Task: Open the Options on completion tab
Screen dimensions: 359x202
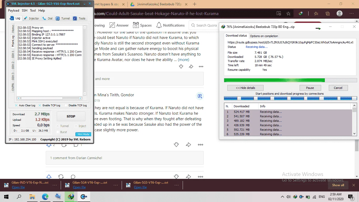Action: (264, 36)
